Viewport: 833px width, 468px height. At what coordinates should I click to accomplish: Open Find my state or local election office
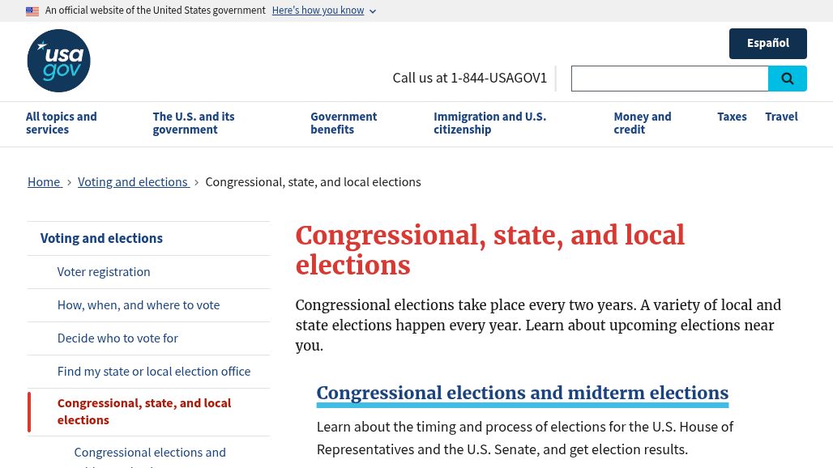154,372
